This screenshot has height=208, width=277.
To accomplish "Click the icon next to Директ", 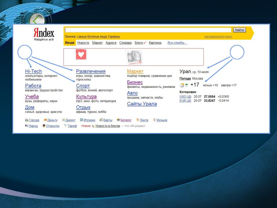I will pyautogui.click(x=63, y=120).
